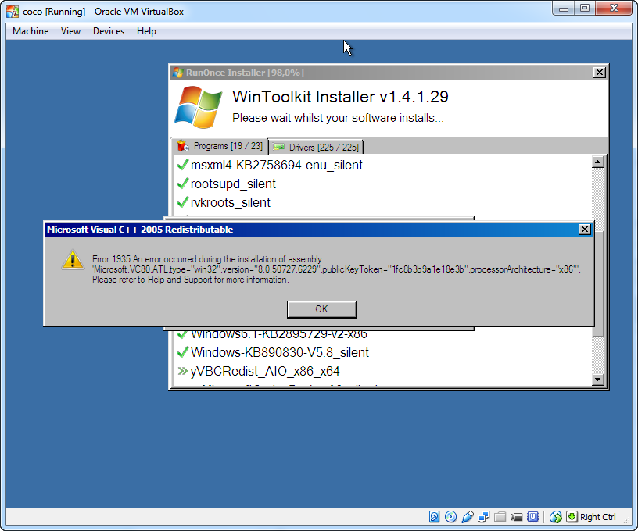Open the Machine menu
638x531 pixels.
click(x=30, y=31)
